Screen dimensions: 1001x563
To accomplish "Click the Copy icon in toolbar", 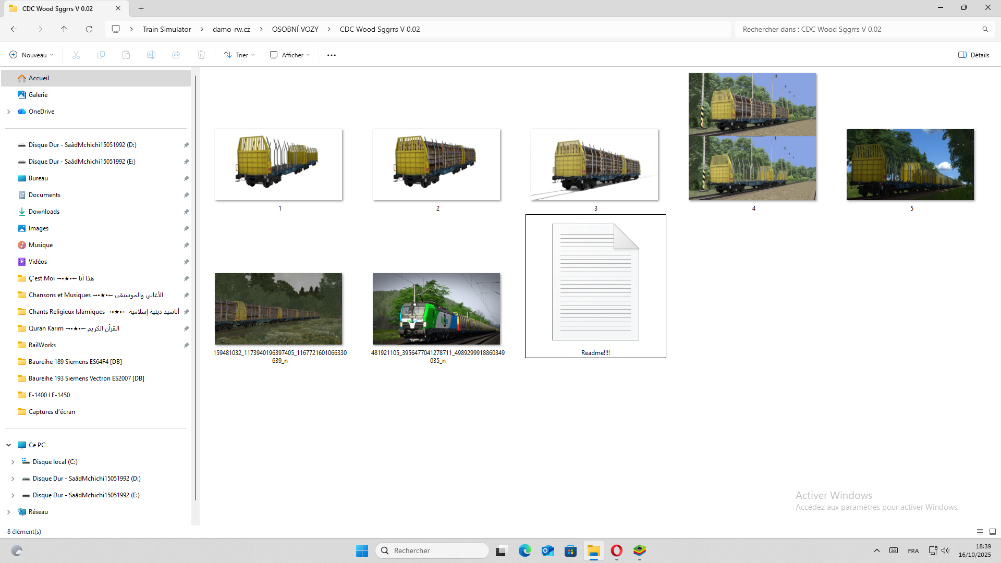I will coord(101,55).
